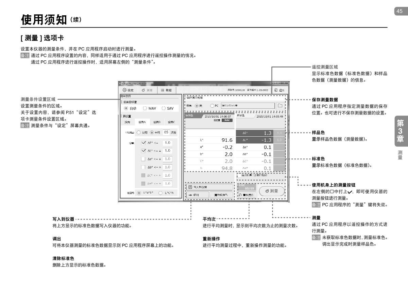Switch to the 设置B preset tab
This screenshot has width=408, height=289.
point(156,122)
